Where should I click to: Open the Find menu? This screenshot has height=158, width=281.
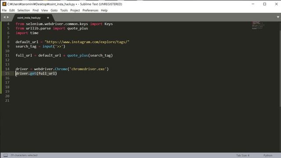tap(36, 11)
